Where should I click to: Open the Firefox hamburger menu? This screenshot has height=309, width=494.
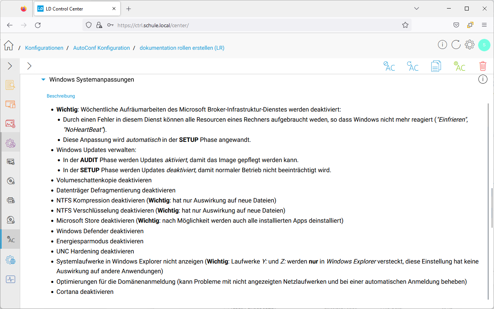point(484,25)
